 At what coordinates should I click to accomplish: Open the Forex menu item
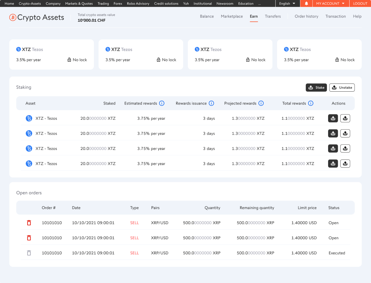[118, 4]
